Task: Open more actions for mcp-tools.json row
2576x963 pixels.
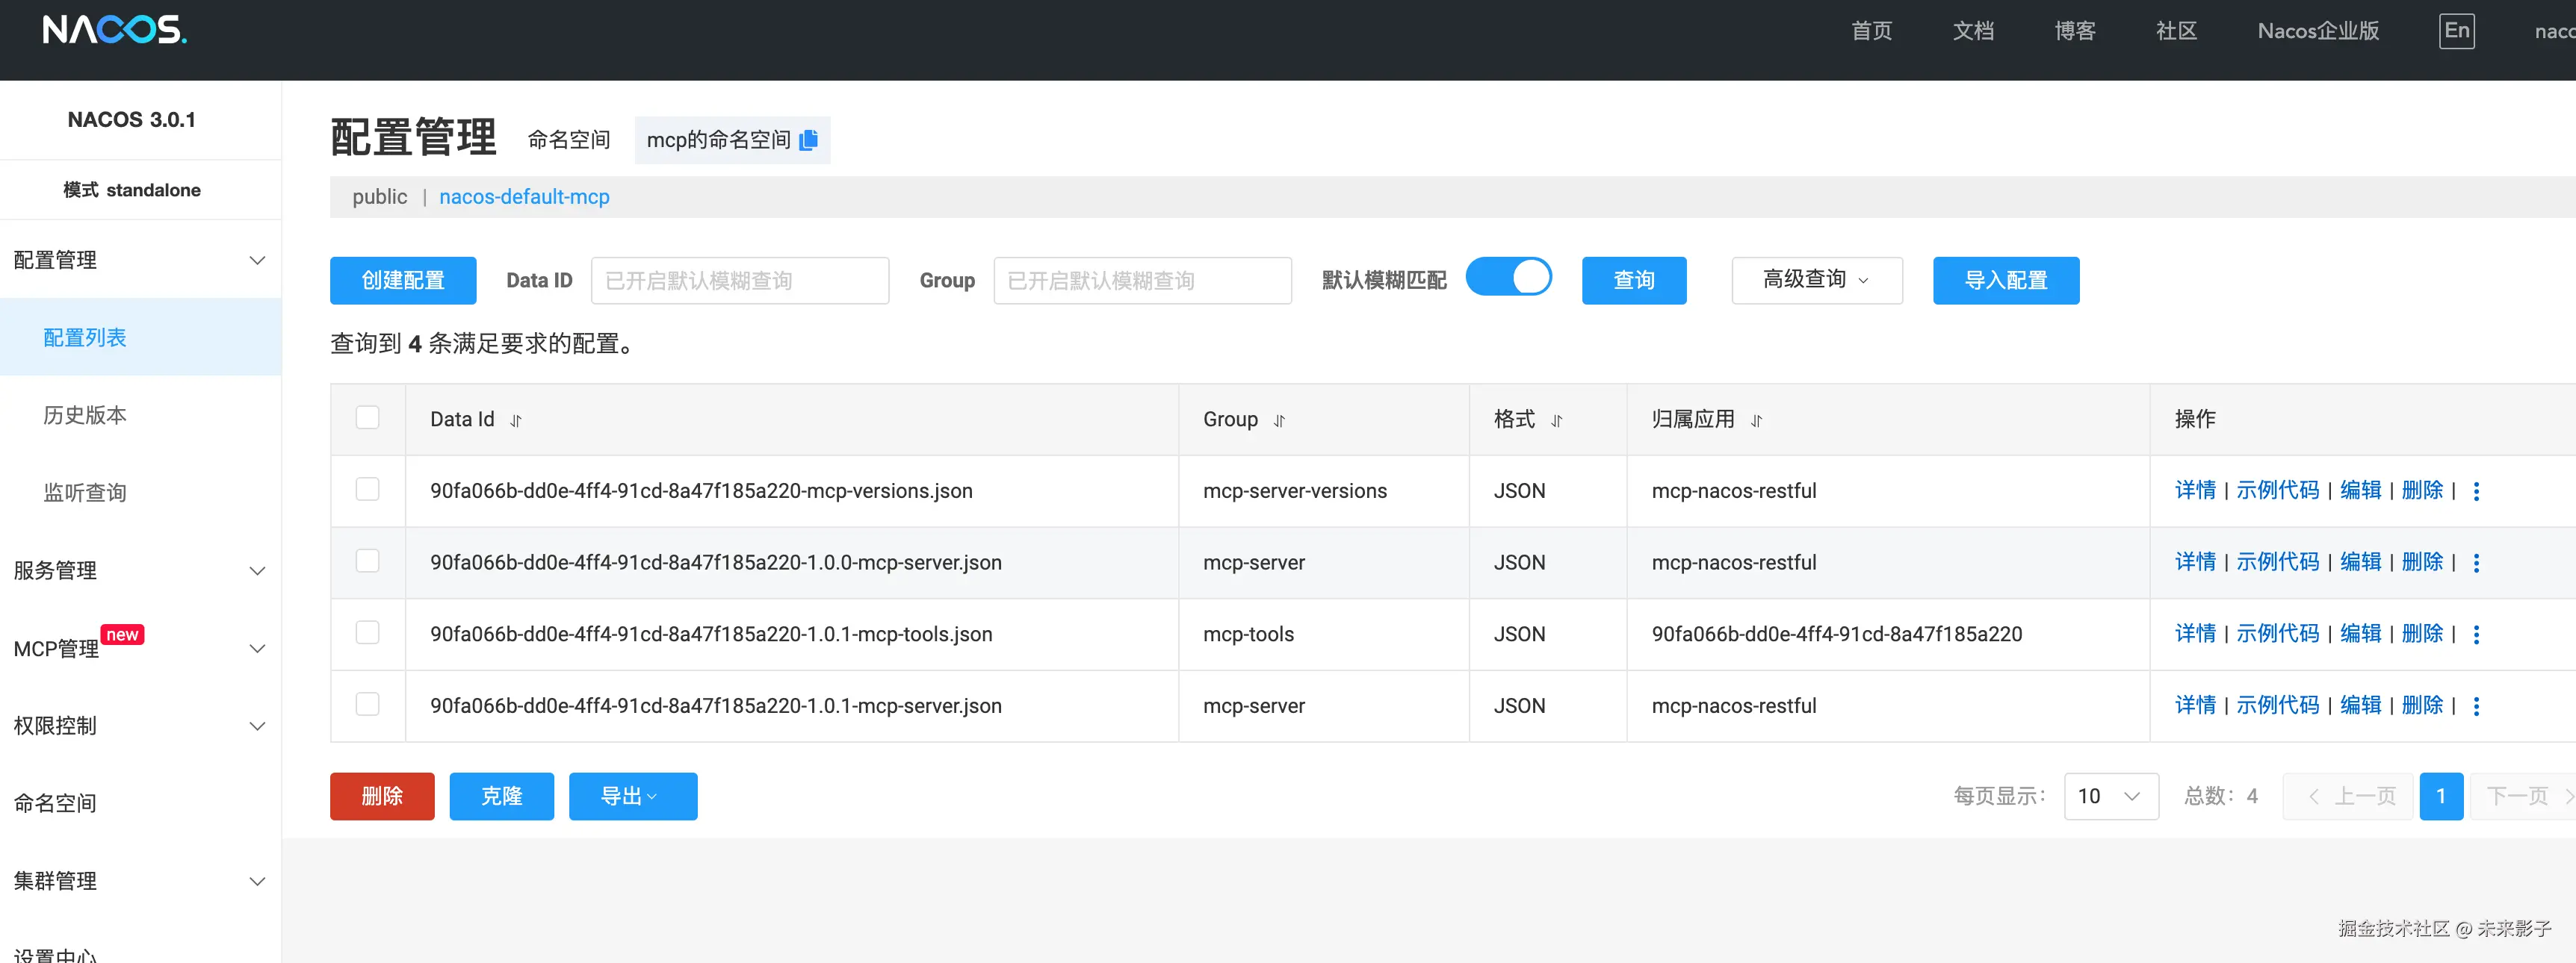Action: pyautogui.click(x=2476, y=635)
